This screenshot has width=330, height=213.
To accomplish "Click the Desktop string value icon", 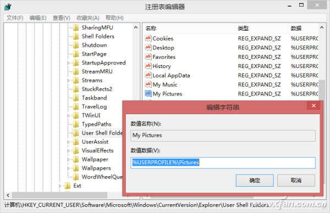I will (148, 47).
